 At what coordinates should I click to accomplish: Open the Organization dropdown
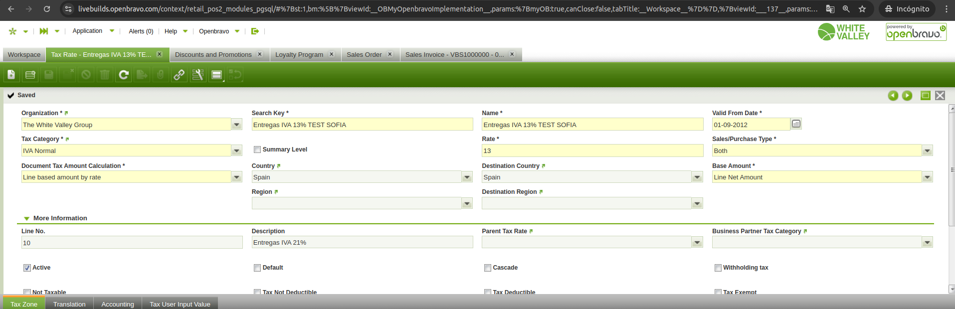pos(237,125)
